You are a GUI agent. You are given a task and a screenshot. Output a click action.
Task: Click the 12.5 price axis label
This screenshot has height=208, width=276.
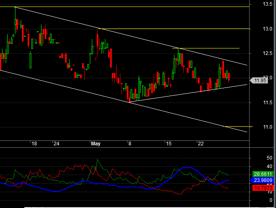pyautogui.click(x=267, y=53)
